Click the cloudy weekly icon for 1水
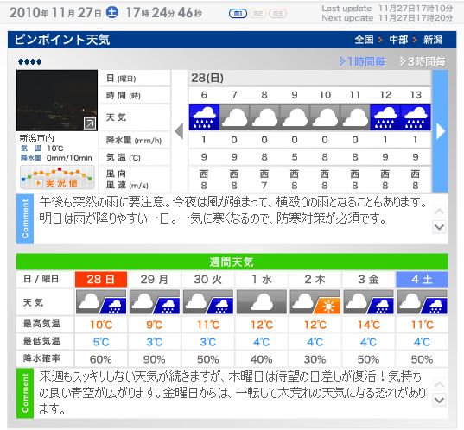Screen dimensions: 464x430 262,302
